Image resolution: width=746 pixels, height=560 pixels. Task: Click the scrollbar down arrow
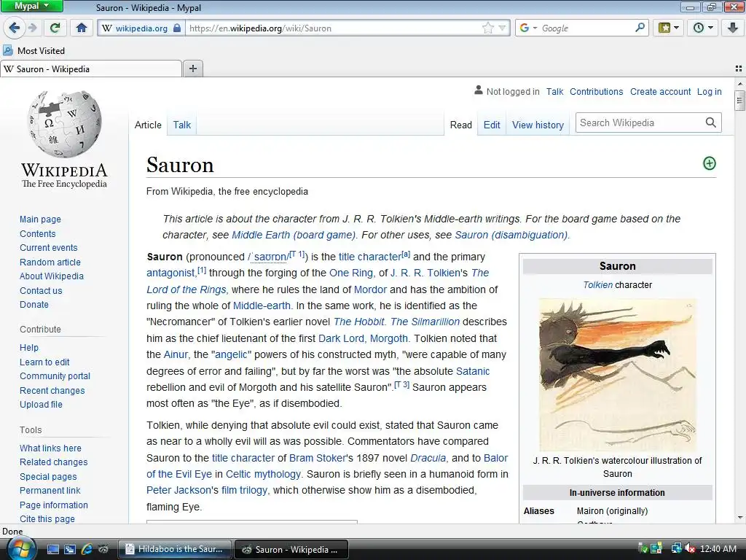tap(739, 518)
